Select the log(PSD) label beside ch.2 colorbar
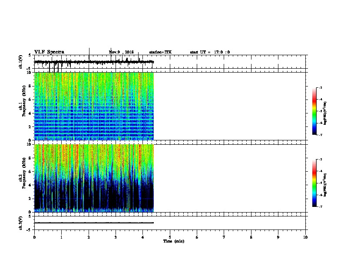 (325, 185)
